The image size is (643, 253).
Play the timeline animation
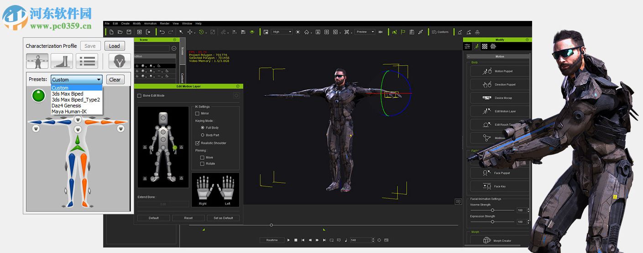(288, 240)
